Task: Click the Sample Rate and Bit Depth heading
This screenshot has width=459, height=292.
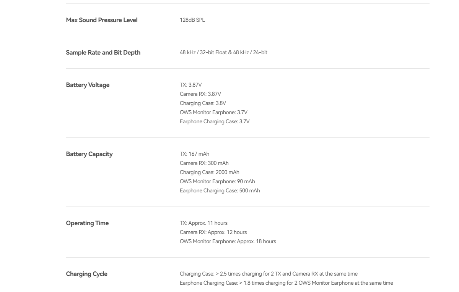Action: tap(103, 52)
